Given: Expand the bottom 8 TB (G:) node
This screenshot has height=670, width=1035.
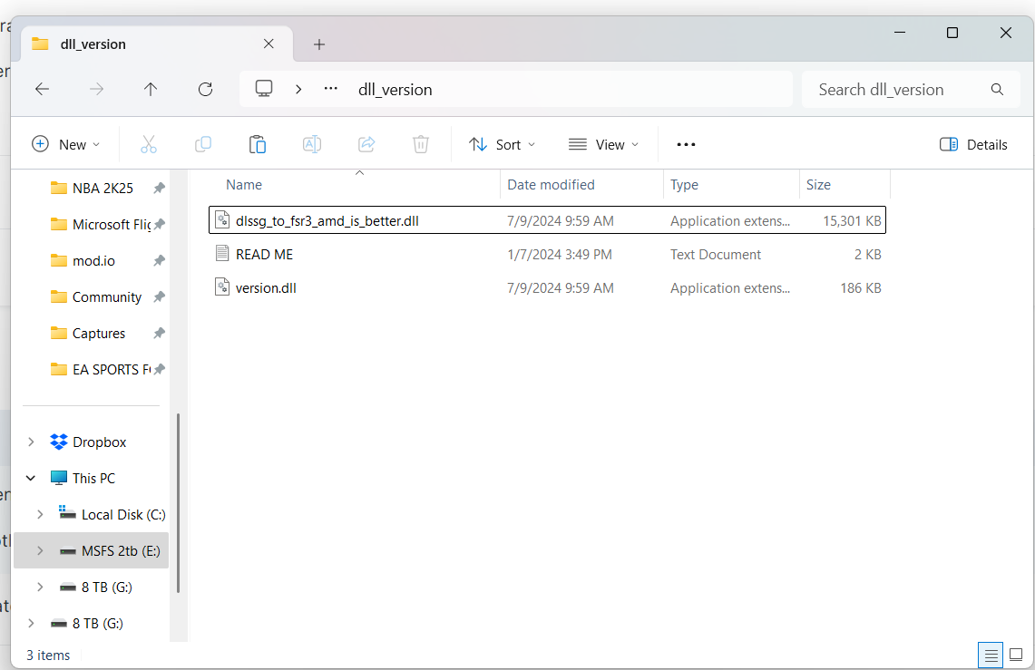Looking at the screenshot, I should (x=31, y=623).
